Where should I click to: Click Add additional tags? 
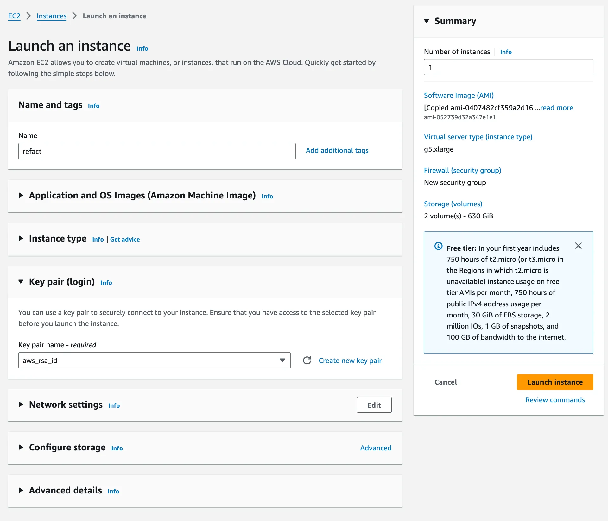[337, 150]
